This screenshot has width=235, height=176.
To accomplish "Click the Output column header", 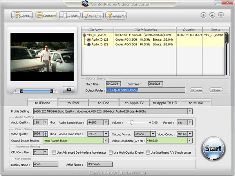I will click(x=216, y=30).
